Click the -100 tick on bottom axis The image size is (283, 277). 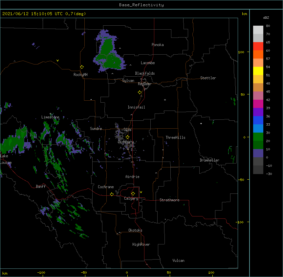tap(41, 272)
